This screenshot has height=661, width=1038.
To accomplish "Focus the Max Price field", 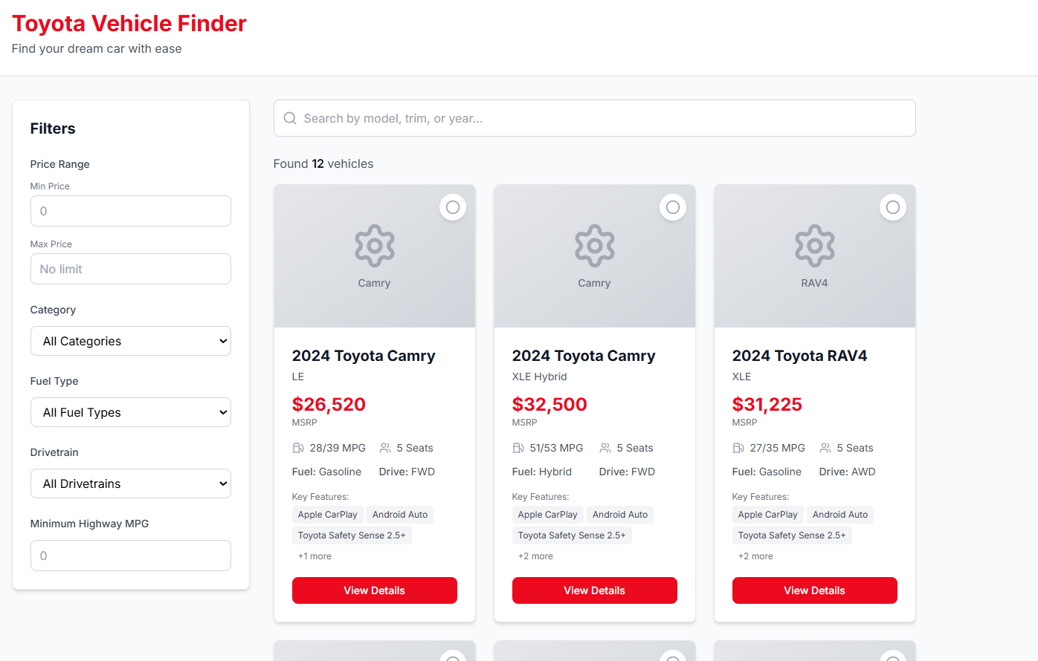I will [x=131, y=269].
